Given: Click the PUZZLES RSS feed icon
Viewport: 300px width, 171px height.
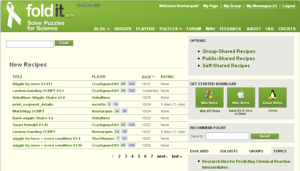Looking at the screenshot, I should (x=181, y=29).
